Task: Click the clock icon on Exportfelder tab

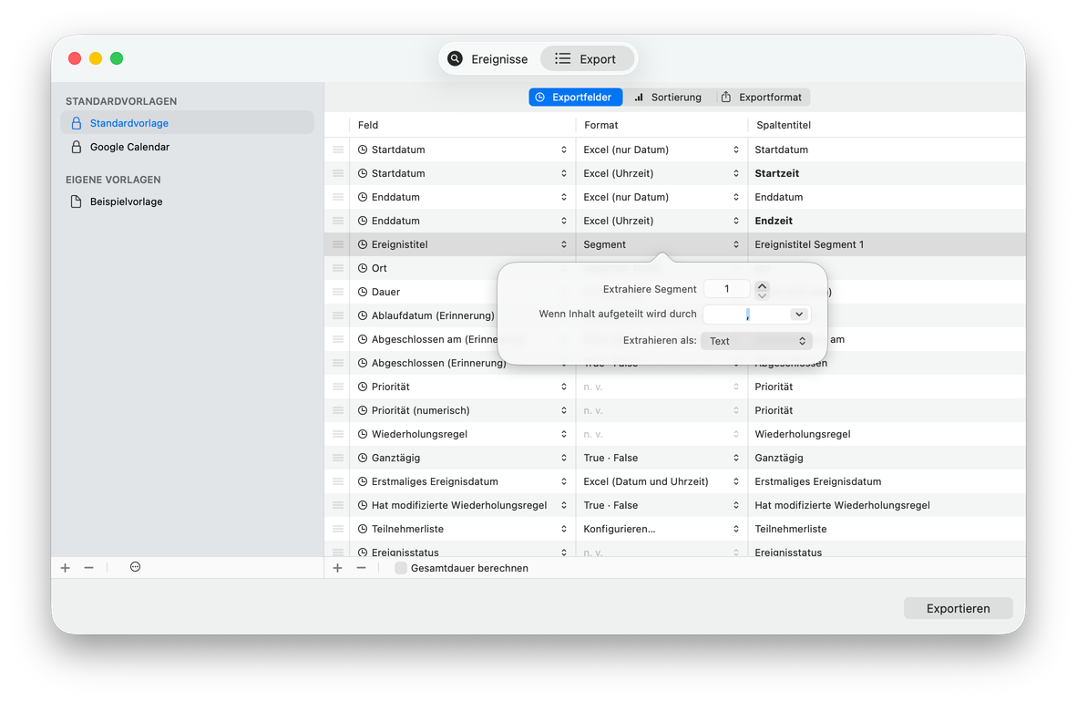Action: [x=540, y=98]
